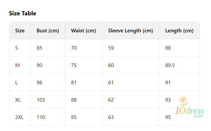This screenshot has width=211, height=131.
Task: Select the XL size row label
Action: tap(18, 100)
